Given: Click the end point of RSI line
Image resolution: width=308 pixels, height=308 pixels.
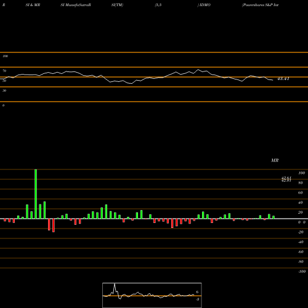Looking at the screenshot, I should pyautogui.click(x=273, y=80).
